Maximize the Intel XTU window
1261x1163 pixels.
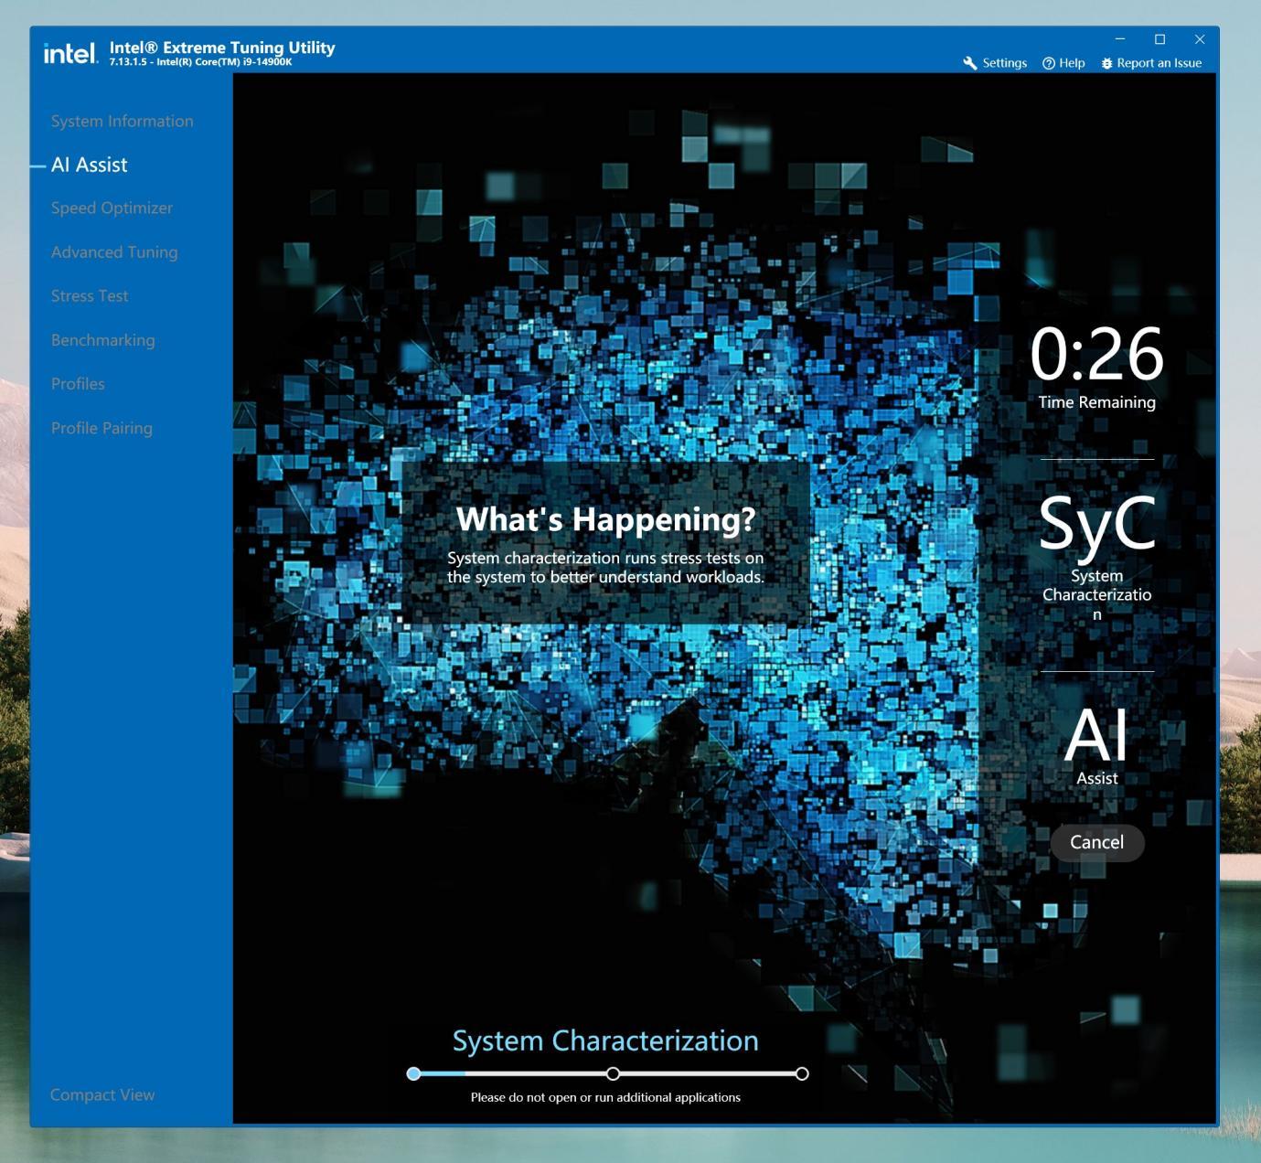pyautogui.click(x=1159, y=39)
